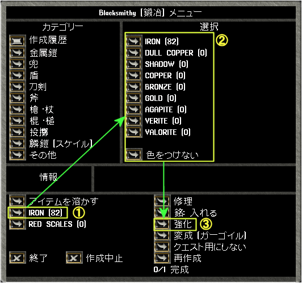This screenshot has height=283, width=302.
Task: Toggle the クエスト用にしない option
Action: click(x=162, y=247)
